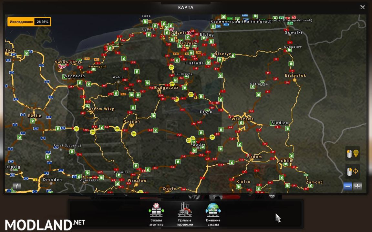Screen dimensions: 372x232
Task: Click the Suwałki city label
Action: pos(294,33)
